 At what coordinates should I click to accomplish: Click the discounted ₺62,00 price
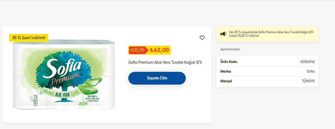click(x=160, y=50)
